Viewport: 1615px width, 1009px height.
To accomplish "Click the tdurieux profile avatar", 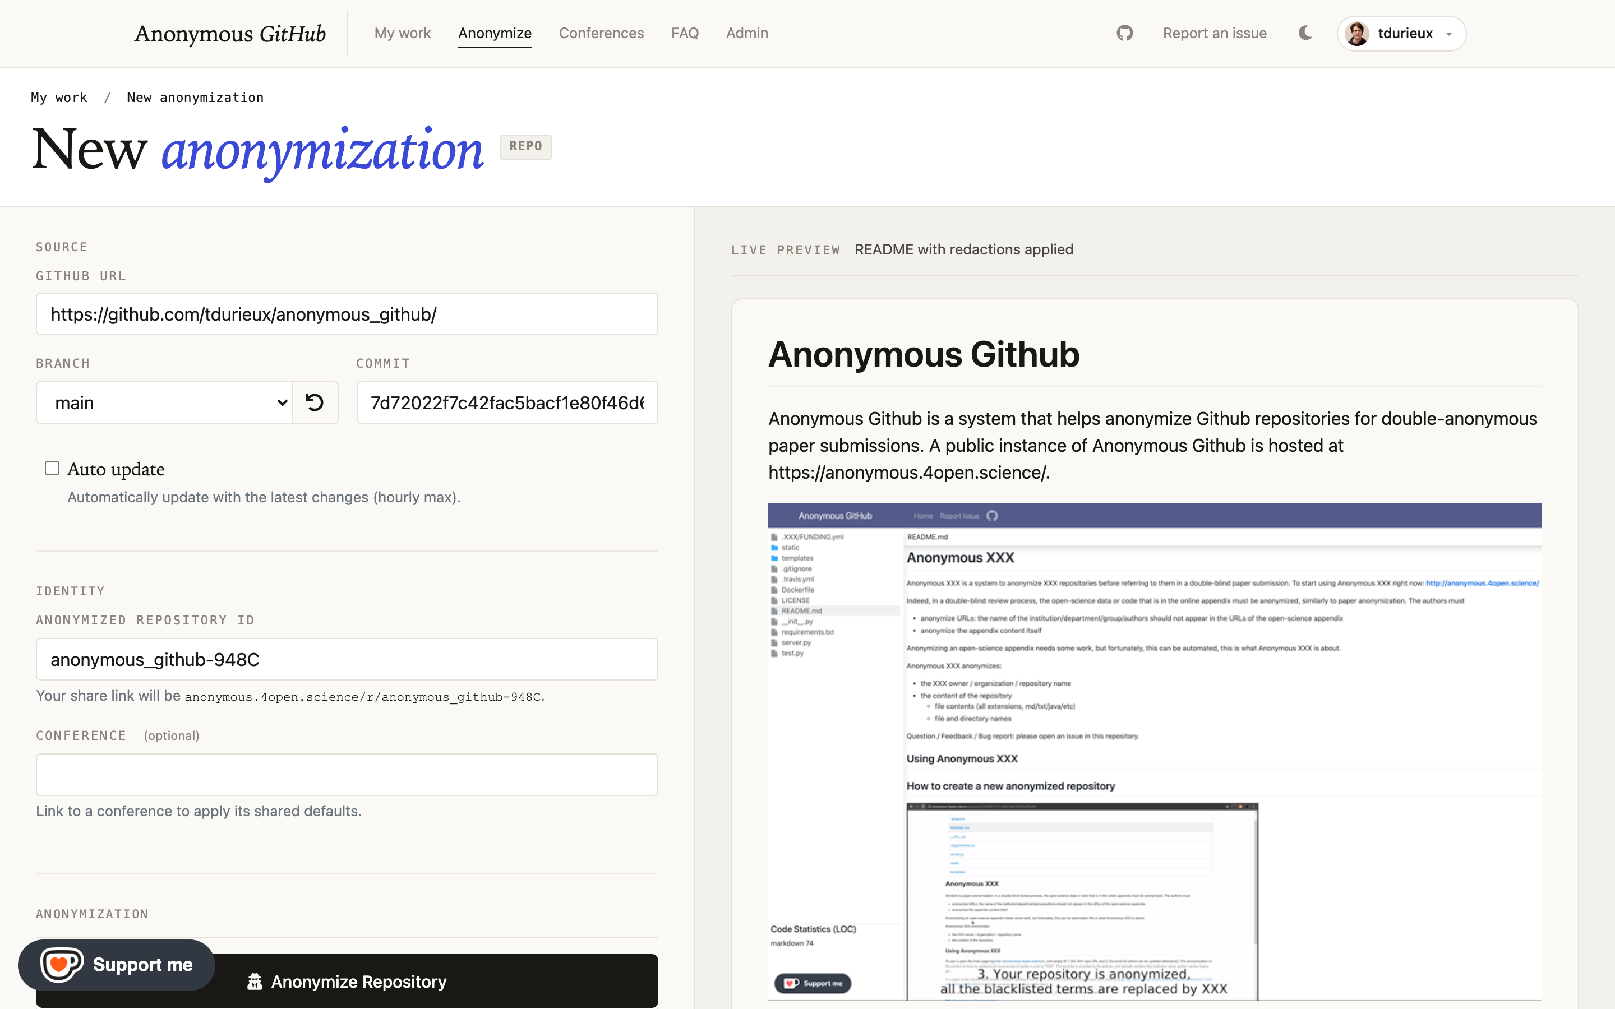I will (1356, 34).
